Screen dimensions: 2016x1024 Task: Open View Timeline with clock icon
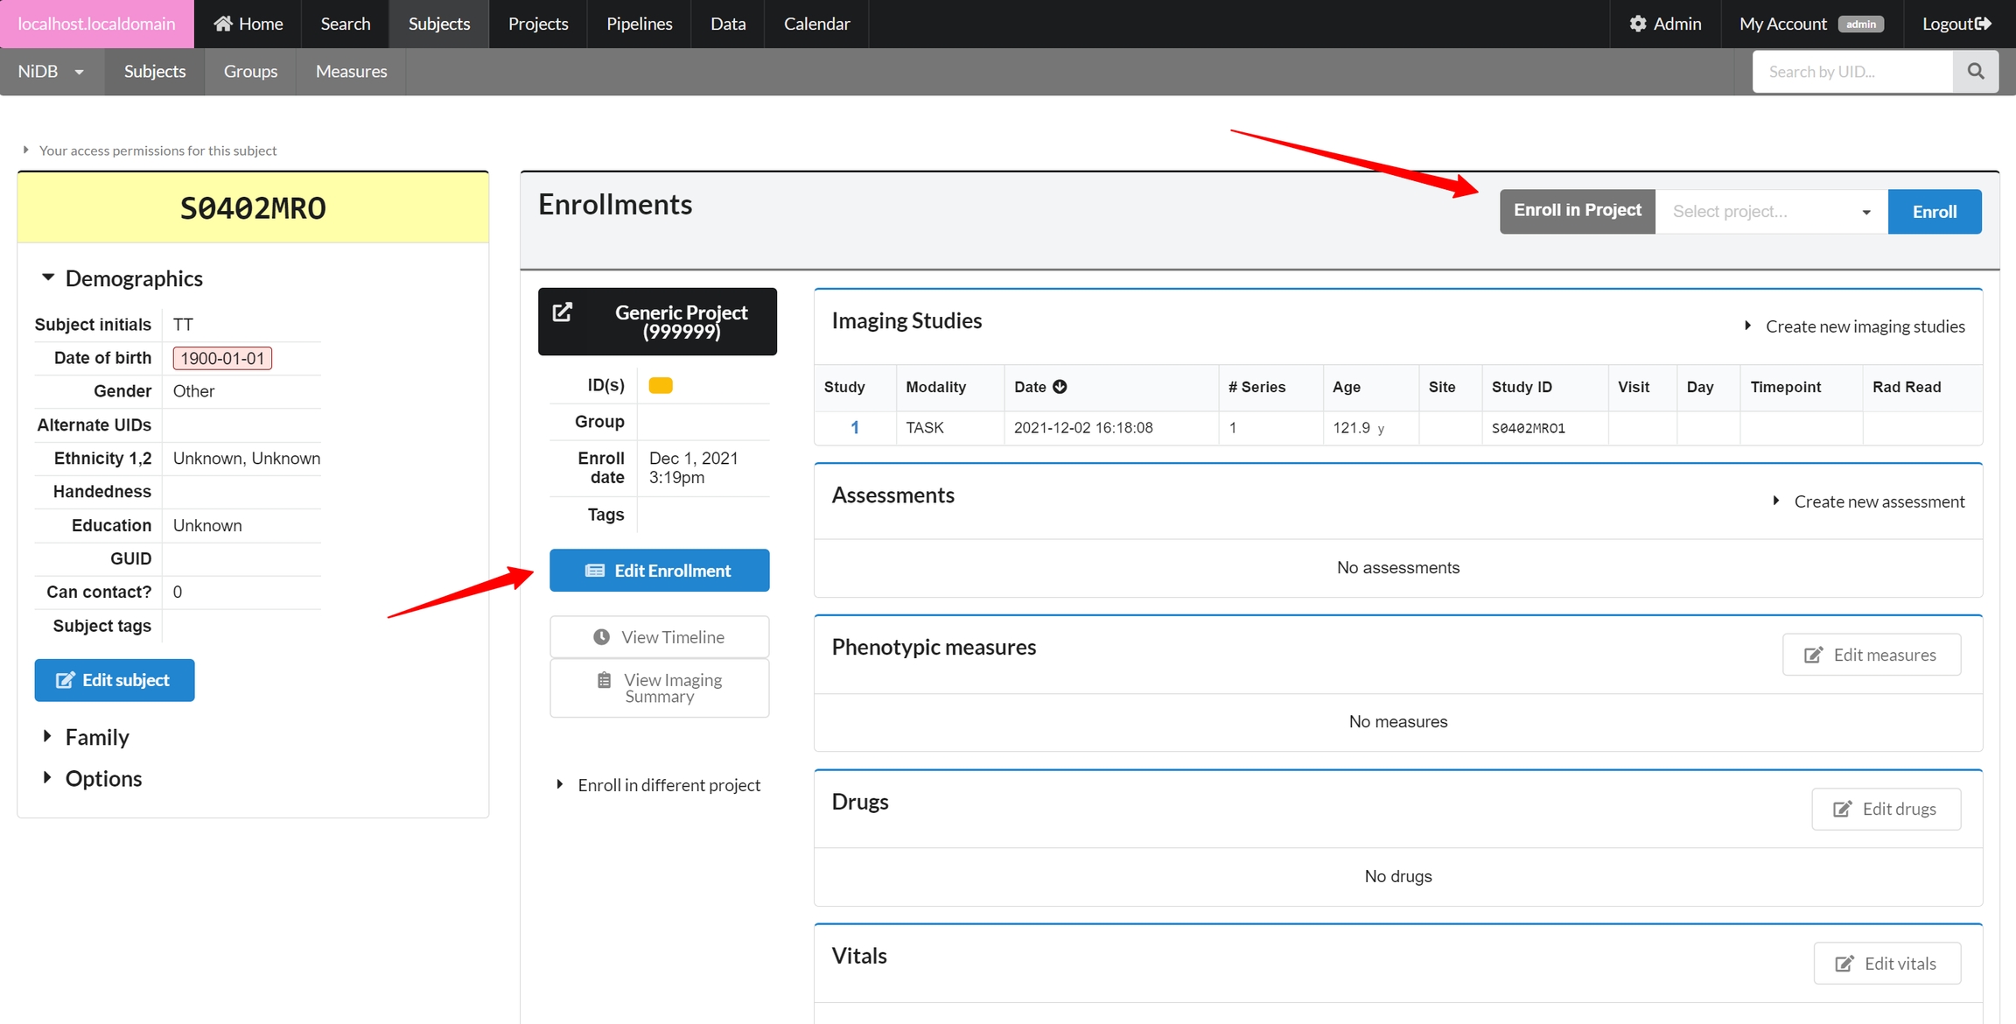pos(659,636)
